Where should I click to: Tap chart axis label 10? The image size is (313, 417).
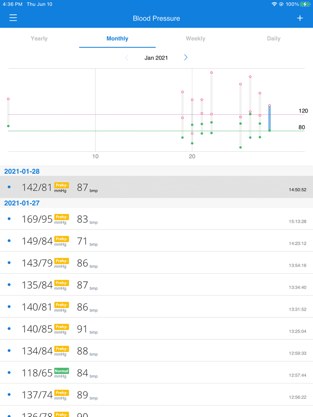[x=95, y=156]
